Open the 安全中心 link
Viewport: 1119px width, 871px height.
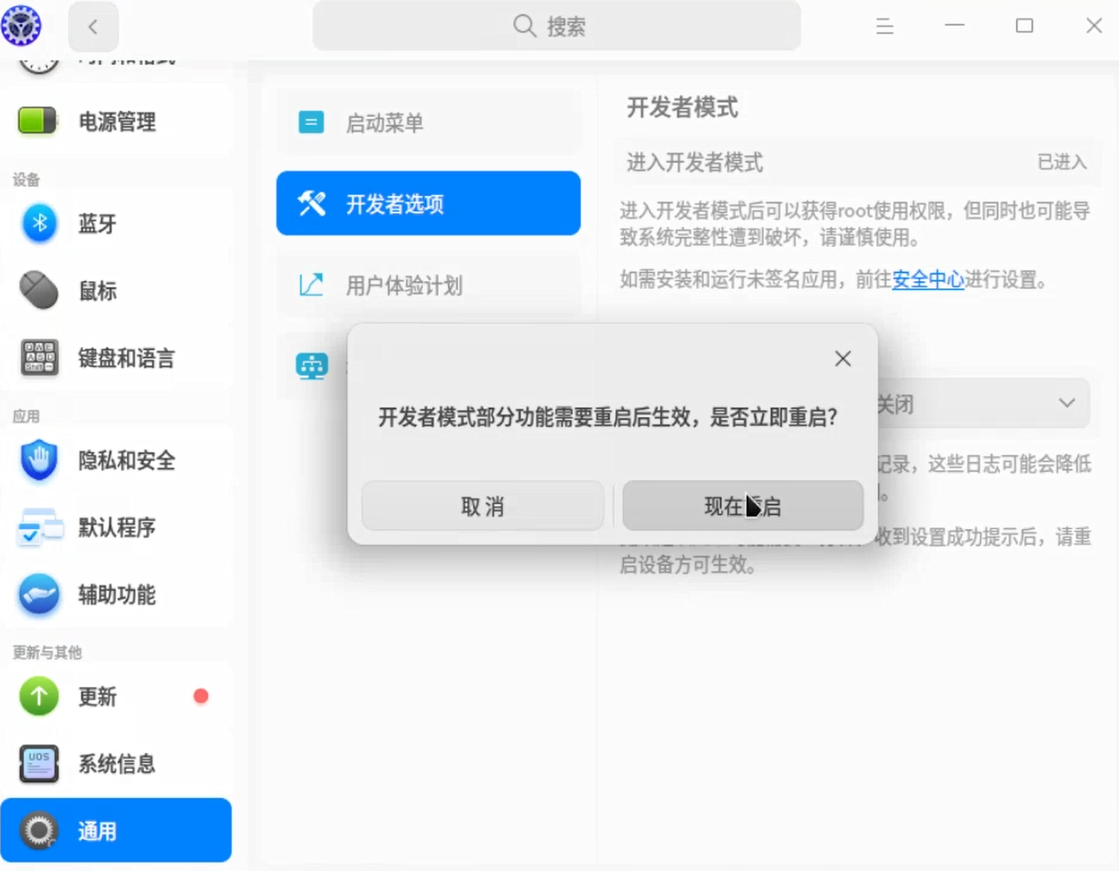coord(927,280)
